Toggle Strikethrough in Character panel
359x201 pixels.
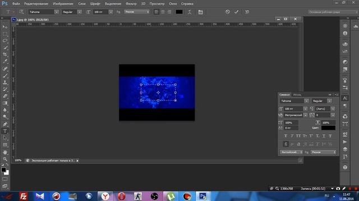tap(330, 136)
